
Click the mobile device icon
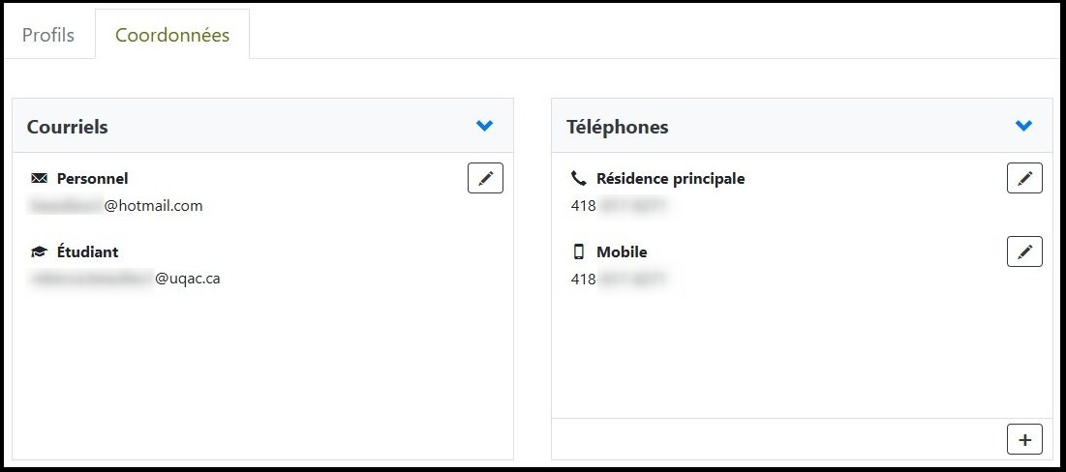point(579,252)
